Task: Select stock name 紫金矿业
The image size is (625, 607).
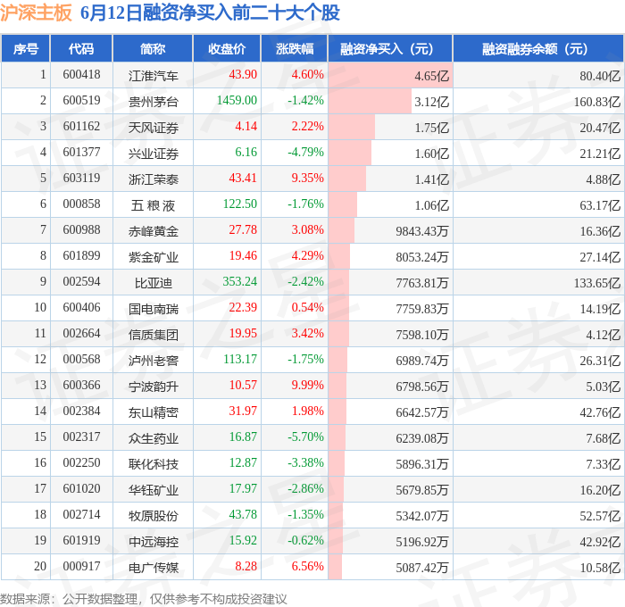Action: [x=153, y=257]
